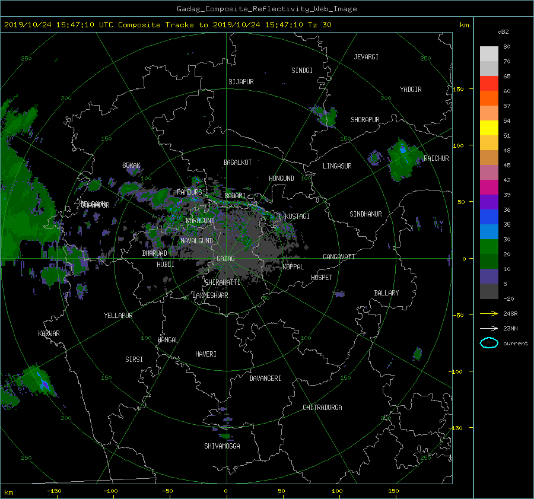This screenshot has width=534, height=499.
Task: Click the RAICHUR city label
Action: 436,158
